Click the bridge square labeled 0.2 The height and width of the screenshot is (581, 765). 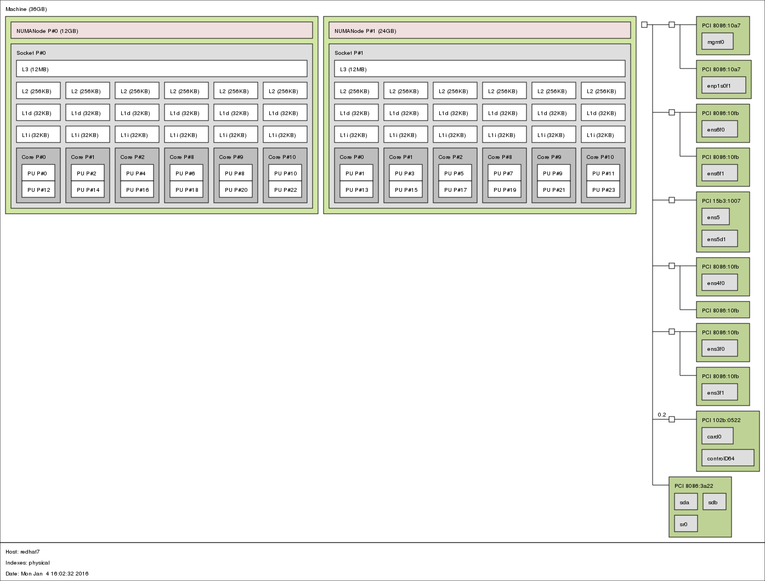[672, 419]
